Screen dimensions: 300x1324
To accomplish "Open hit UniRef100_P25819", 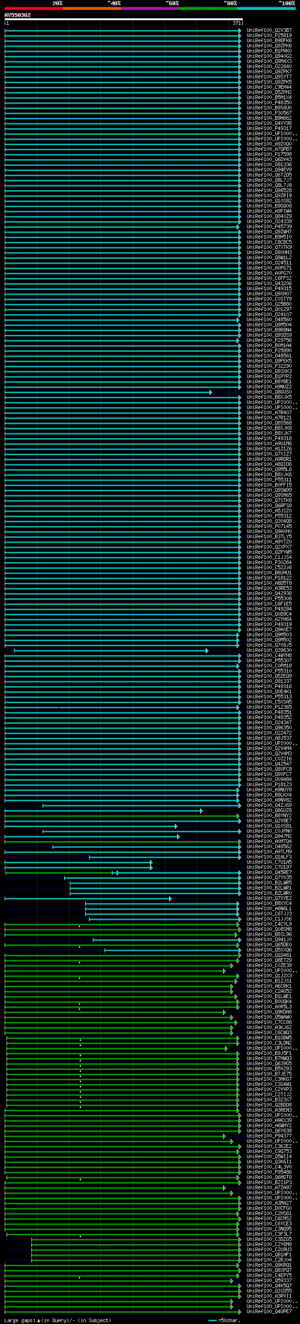I will 269,36.
